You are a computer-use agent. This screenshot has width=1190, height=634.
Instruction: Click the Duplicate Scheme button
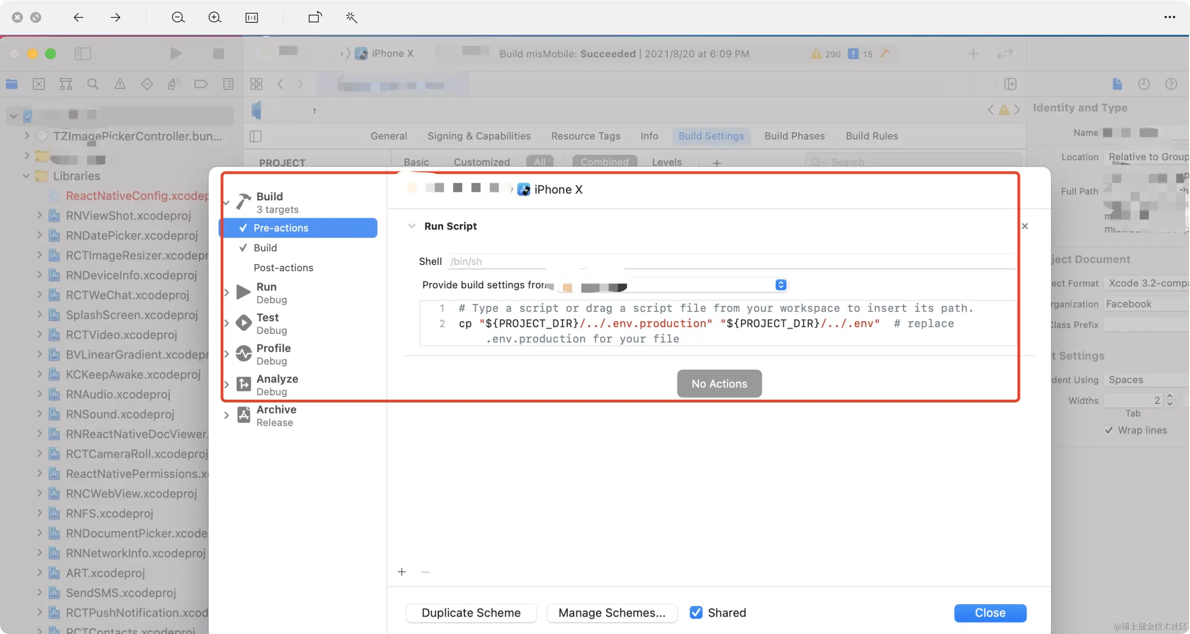(471, 613)
